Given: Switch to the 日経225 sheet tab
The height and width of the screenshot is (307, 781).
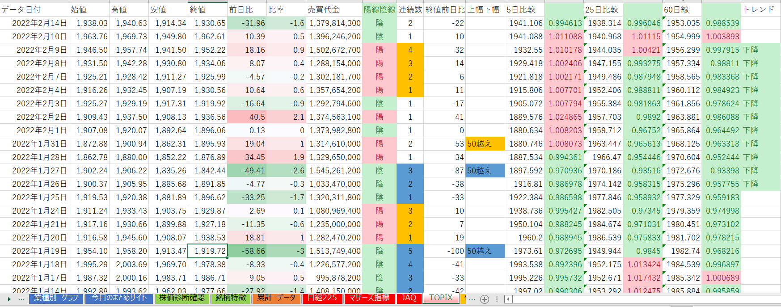Looking at the screenshot, I should tap(322, 298).
